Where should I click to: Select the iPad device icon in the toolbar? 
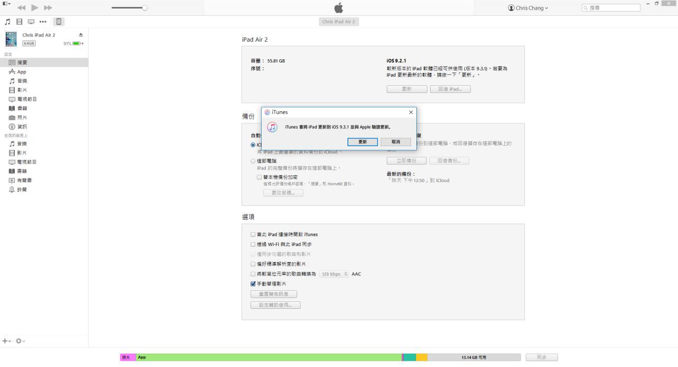point(59,22)
